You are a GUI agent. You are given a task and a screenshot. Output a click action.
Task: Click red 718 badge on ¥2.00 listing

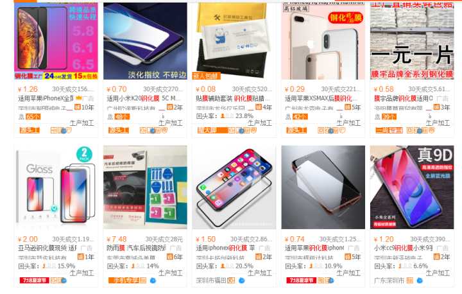click(35, 280)
